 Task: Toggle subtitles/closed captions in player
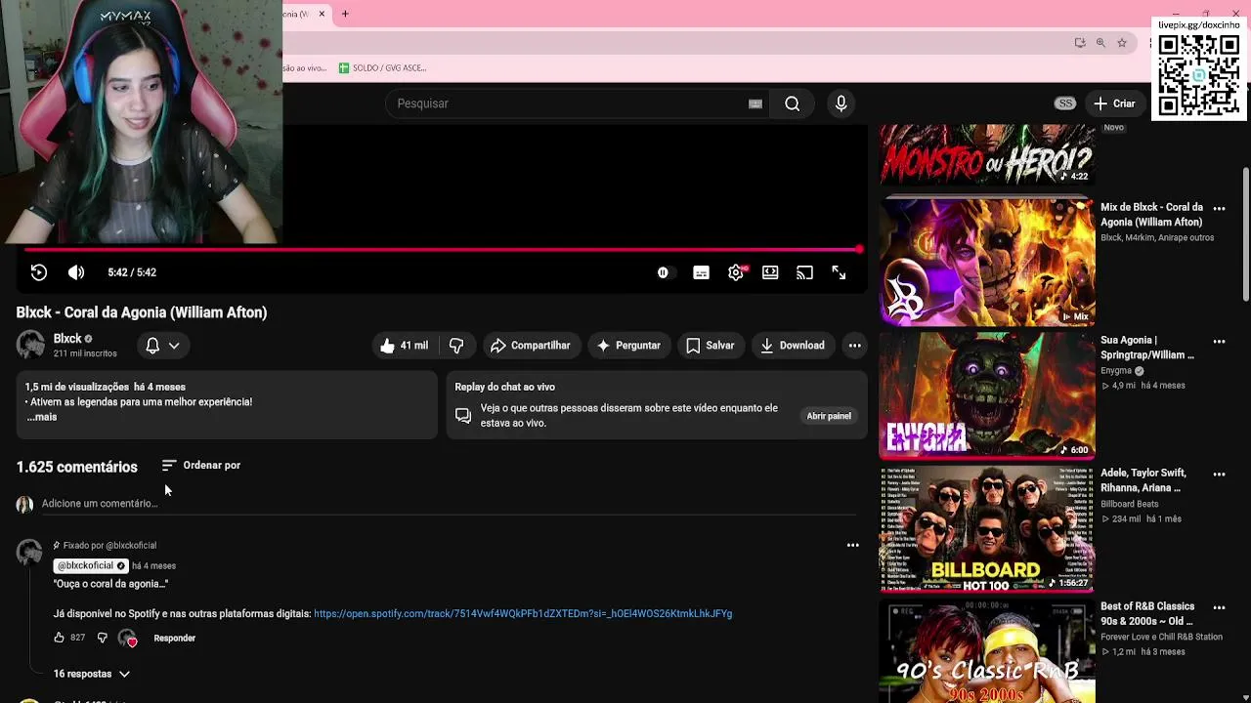(701, 272)
